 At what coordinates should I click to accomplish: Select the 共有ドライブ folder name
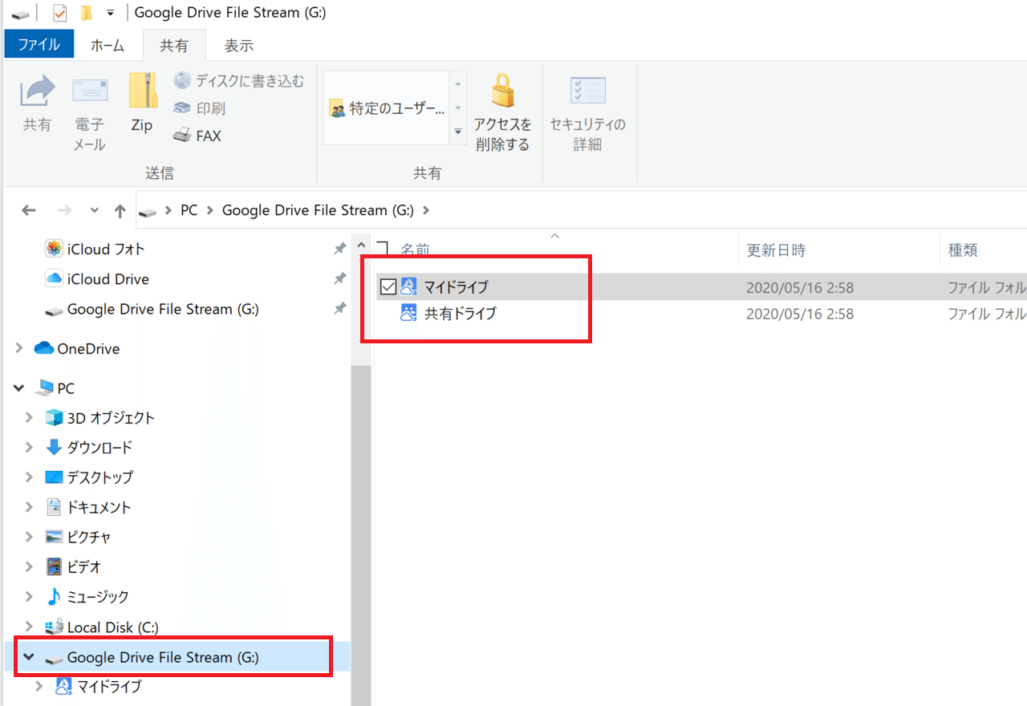(461, 314)
